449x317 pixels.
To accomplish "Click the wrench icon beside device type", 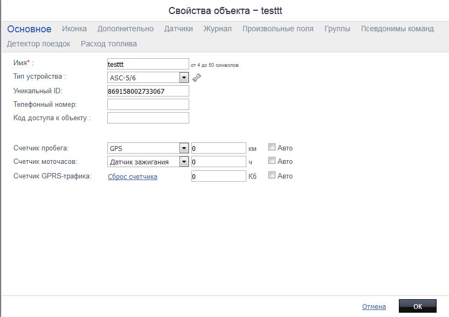I will (x=196, y=78).
